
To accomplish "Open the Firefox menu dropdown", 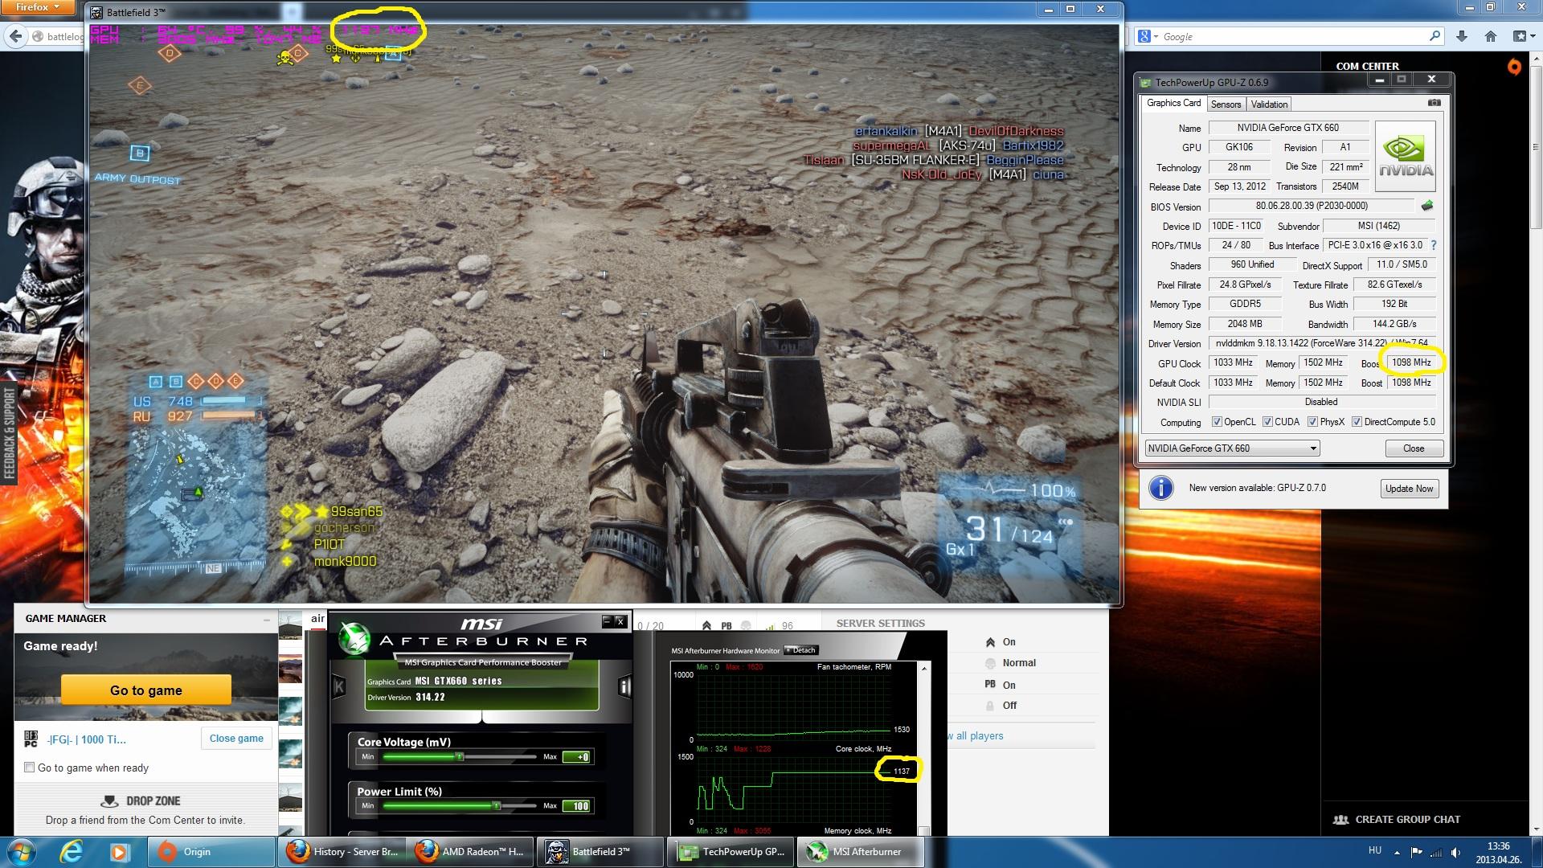I will point(38,7).
